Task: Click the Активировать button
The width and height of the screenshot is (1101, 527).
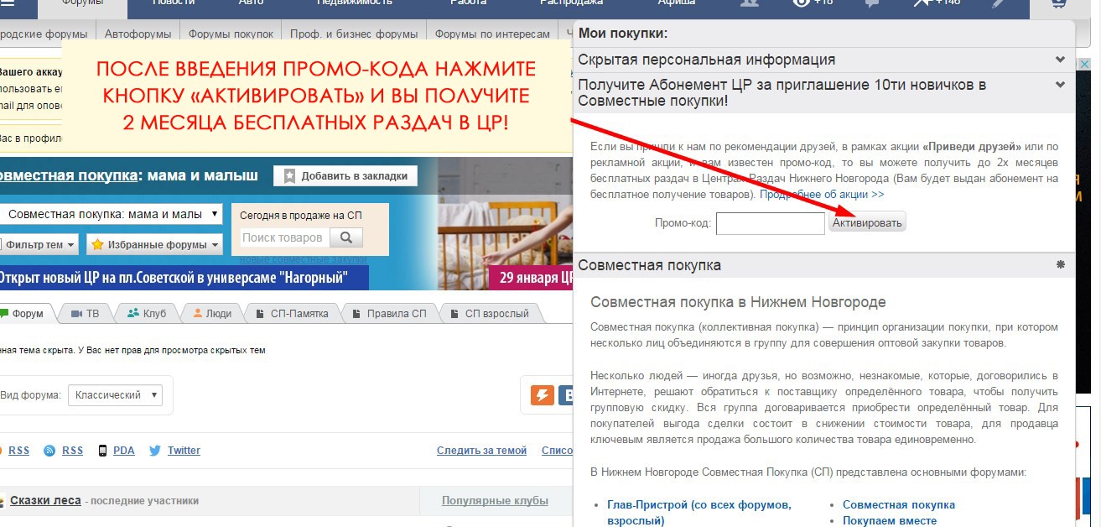Action: click(x=867, y=222)
